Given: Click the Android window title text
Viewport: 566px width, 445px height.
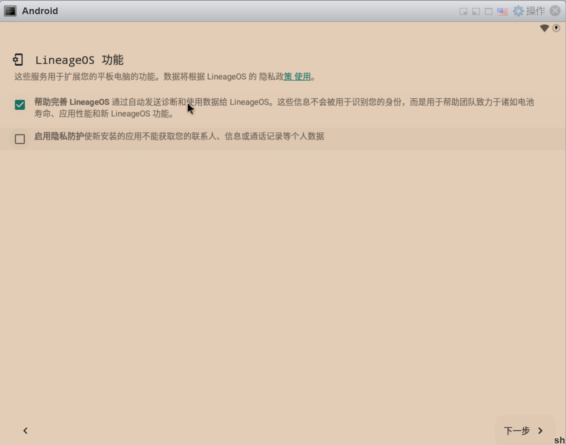Looking at the screenshot, I should click(40, 11).
